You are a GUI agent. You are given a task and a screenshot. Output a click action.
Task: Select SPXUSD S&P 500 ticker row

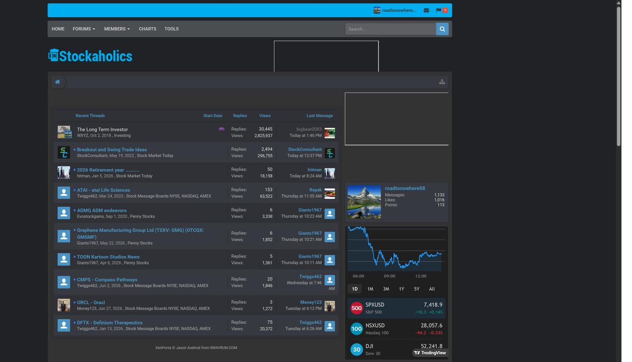[x=396, y=308]
